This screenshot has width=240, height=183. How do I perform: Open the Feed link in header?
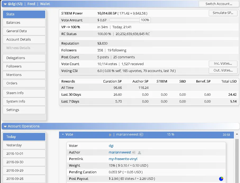coord(31,4)
